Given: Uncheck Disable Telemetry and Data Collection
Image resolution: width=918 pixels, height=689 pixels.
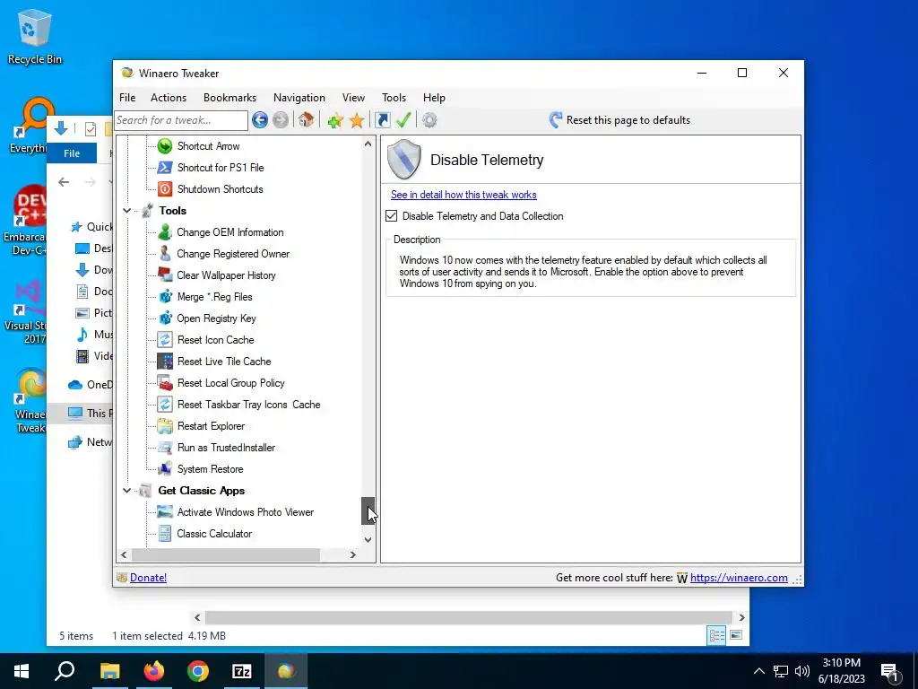Looking at the screenshot, I should (392, 216).
